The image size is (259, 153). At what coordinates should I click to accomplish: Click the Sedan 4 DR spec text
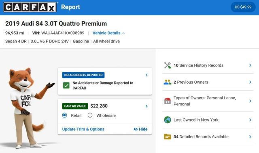pos(16,41)
